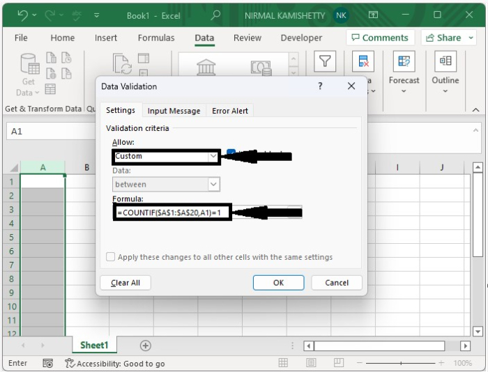
Task: Switch to the Developer tab
Action: click(301, 38)
